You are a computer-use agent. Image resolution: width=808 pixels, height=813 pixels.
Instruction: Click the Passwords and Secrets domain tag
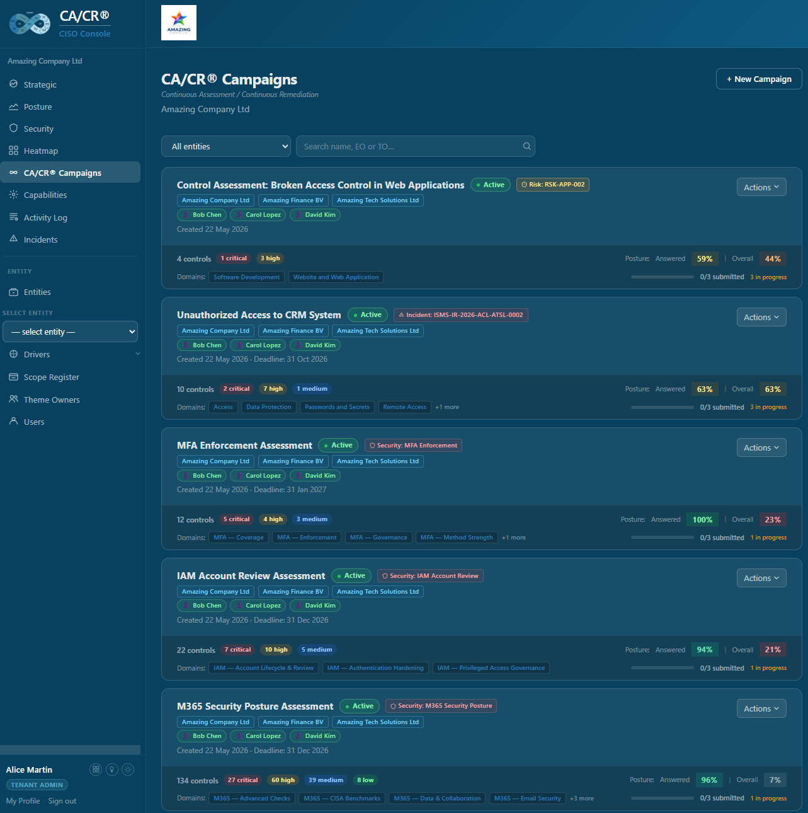(x=337, y=407)
